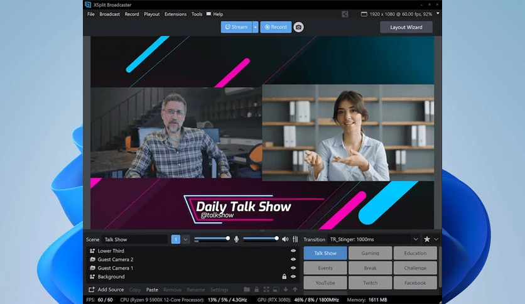The width and height of the screenshot is (525, 304).
Task: Expand the resolution dropdown arrow
Action: (438, 14)
